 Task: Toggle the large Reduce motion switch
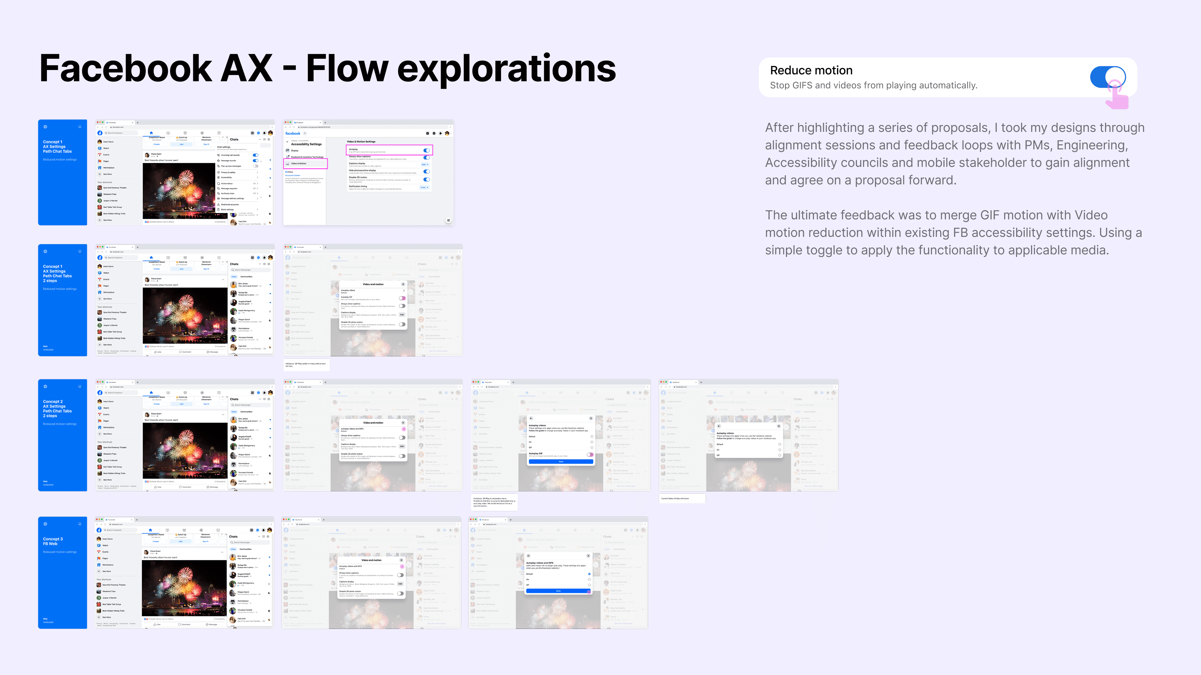pyautogui.click(x=1108, y=77)
